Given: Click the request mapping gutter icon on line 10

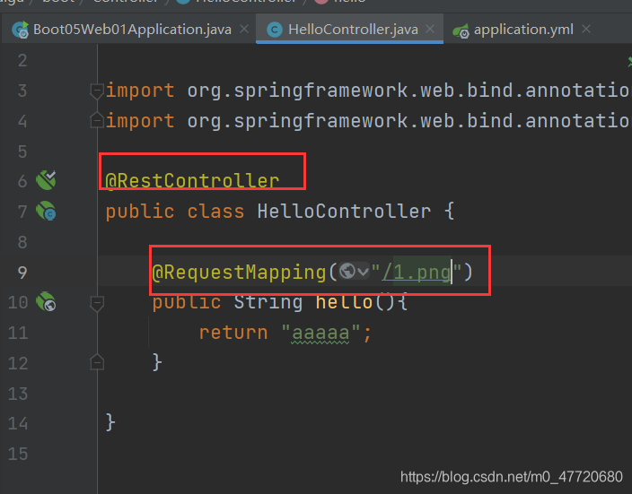Looking at the screenshot, I should pos(46,301).
